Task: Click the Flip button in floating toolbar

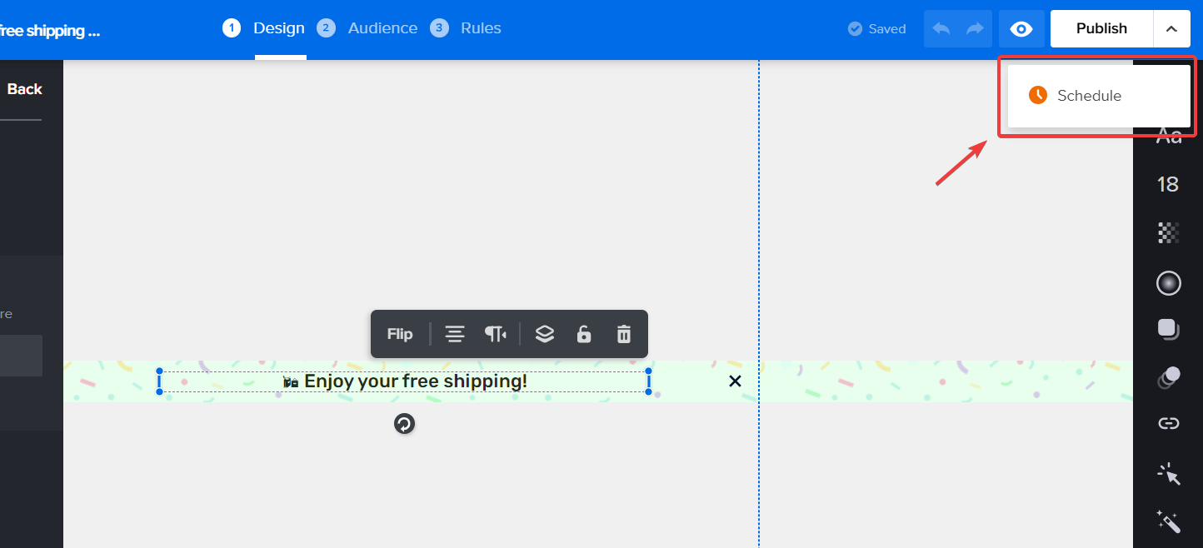Action: point(400,334)
